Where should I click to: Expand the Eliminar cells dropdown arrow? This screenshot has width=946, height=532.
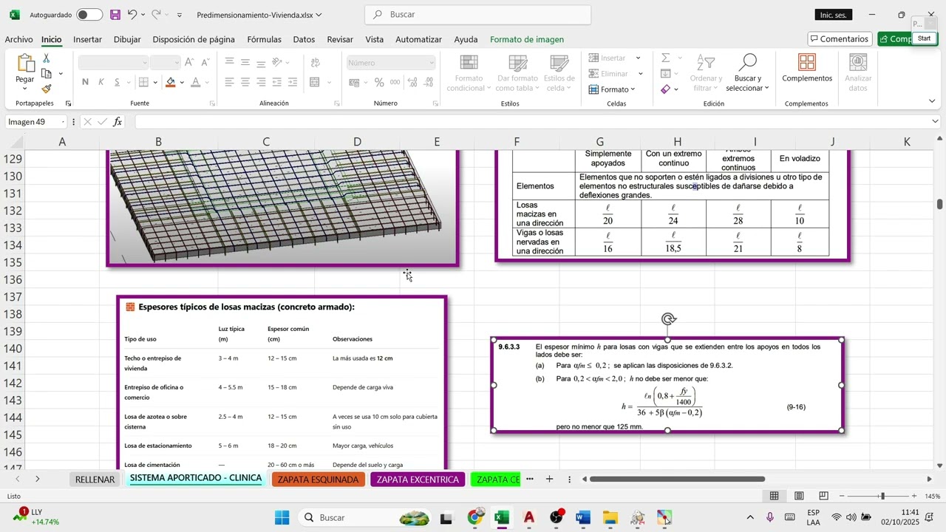[640, 74]
